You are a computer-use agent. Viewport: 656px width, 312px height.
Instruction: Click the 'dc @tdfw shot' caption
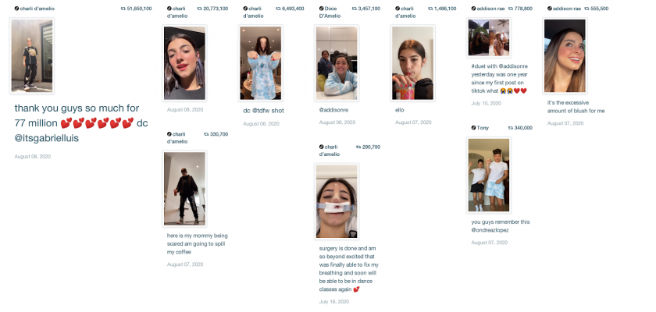[x=264, y=111]
